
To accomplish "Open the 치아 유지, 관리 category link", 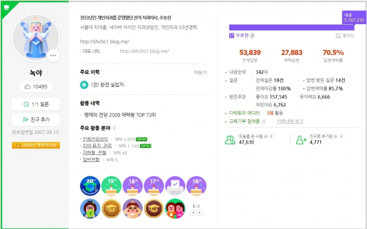I will [x=97, y=146].
